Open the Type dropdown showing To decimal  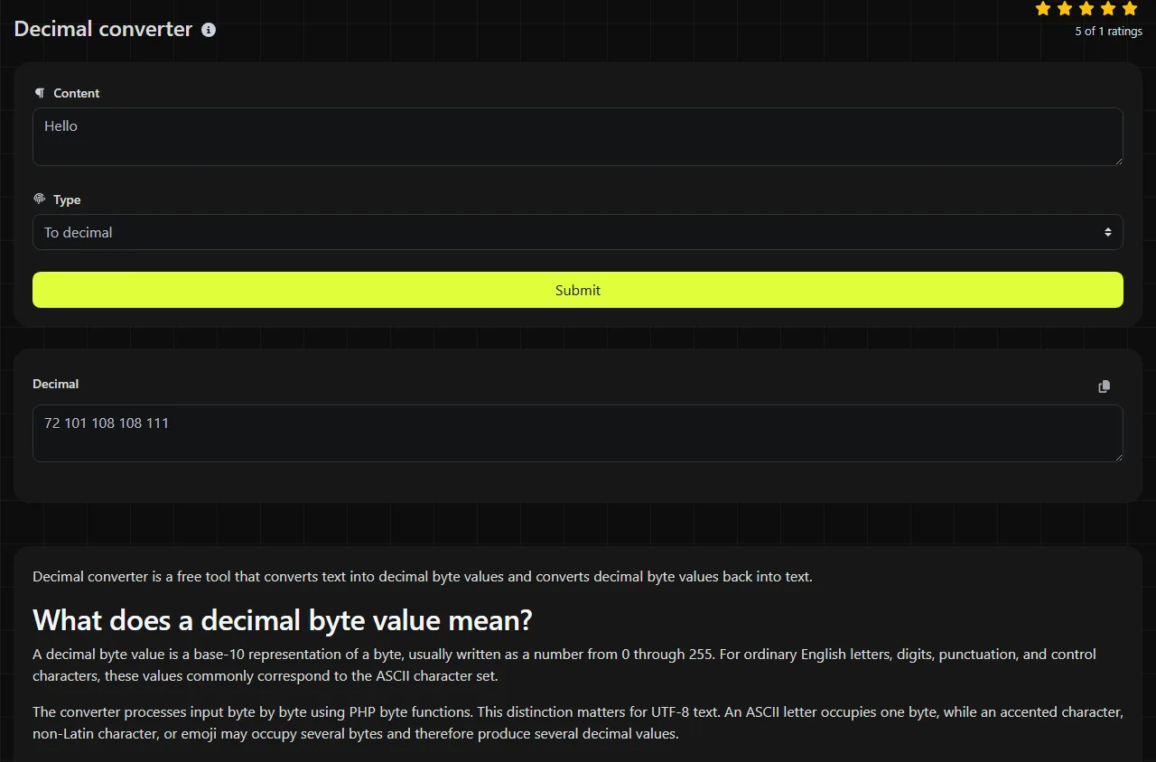[x=578, y=232]
